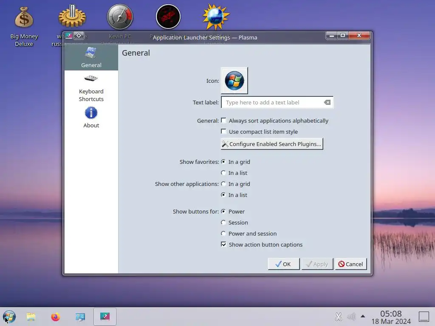Change the launcher icon button
Viewport: 435px width, 326px height.
tap(234, 81)
